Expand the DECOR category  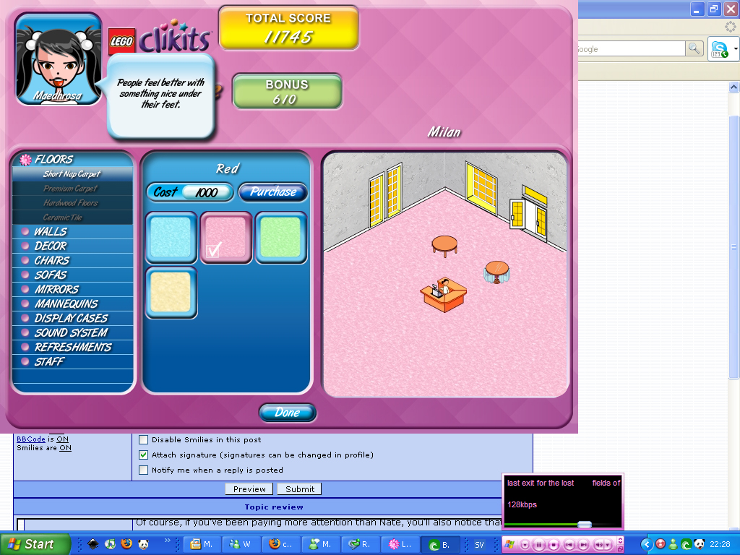point(73,246)
